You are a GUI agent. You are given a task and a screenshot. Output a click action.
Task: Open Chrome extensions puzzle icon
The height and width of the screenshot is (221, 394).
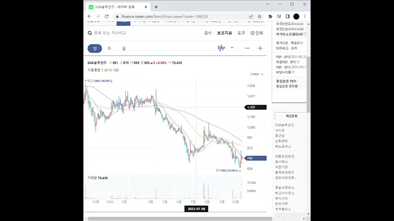pyautogui.click(x=270, y=16)
